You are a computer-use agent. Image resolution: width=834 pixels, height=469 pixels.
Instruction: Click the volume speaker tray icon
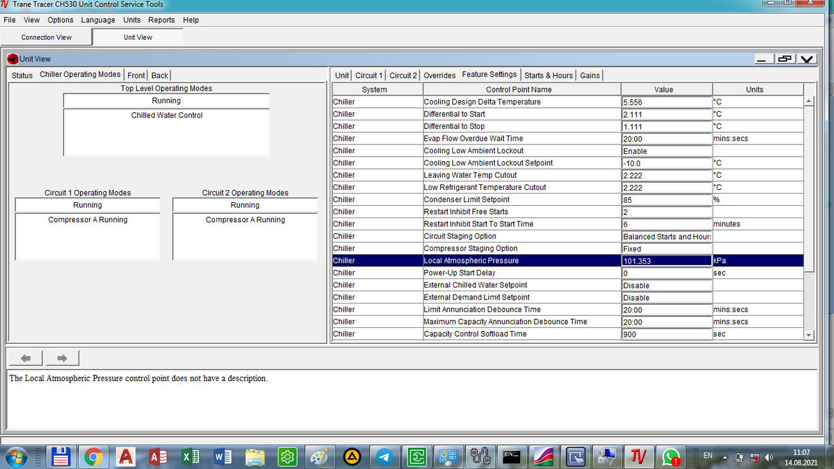pos(769,457)
